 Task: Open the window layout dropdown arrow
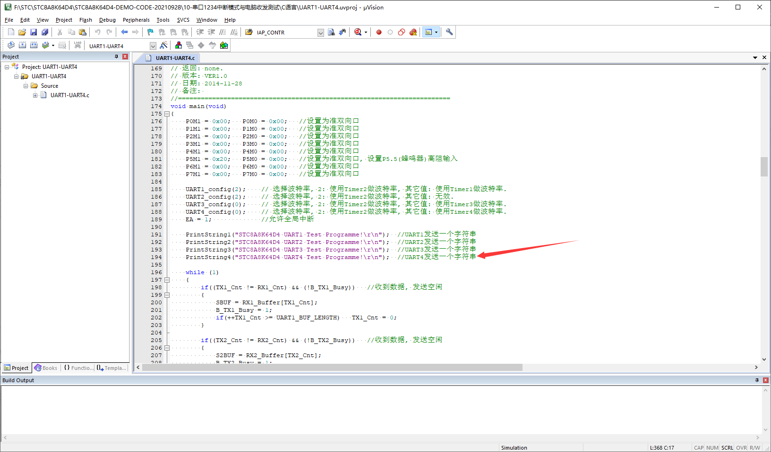tap(437, 32)
